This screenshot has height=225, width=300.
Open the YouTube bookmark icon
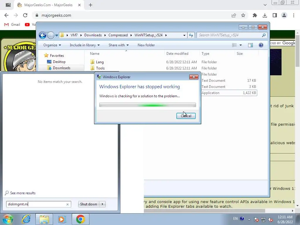(27, 25)
